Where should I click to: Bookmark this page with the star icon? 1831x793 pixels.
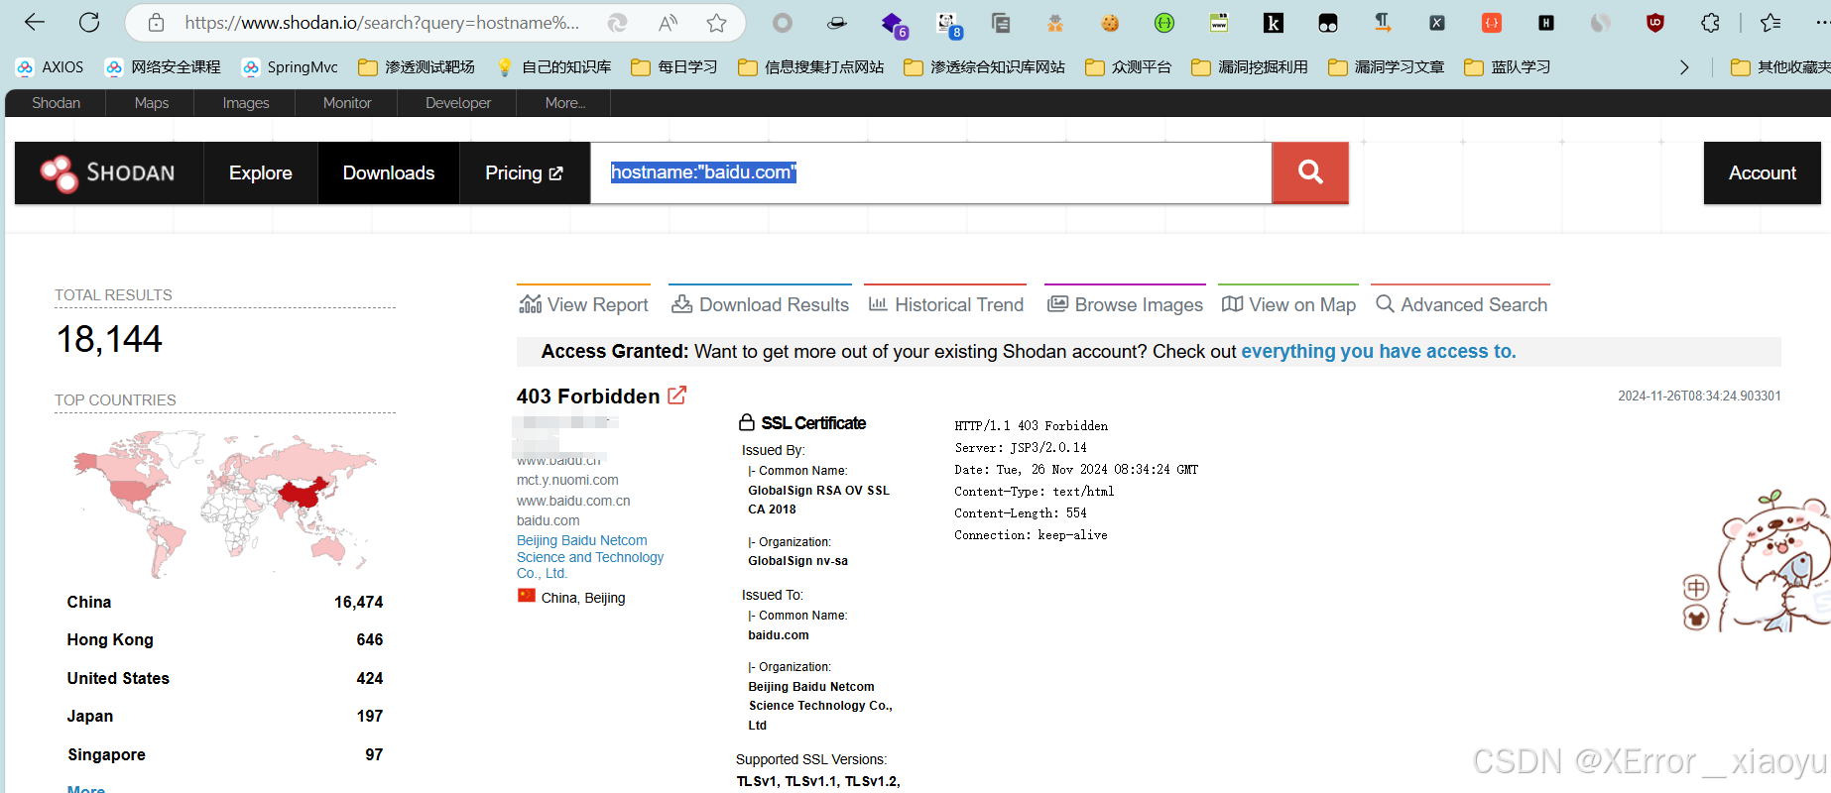(717, 22)
